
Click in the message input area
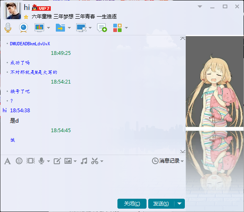pyautogui.click(x=93, y=182)
